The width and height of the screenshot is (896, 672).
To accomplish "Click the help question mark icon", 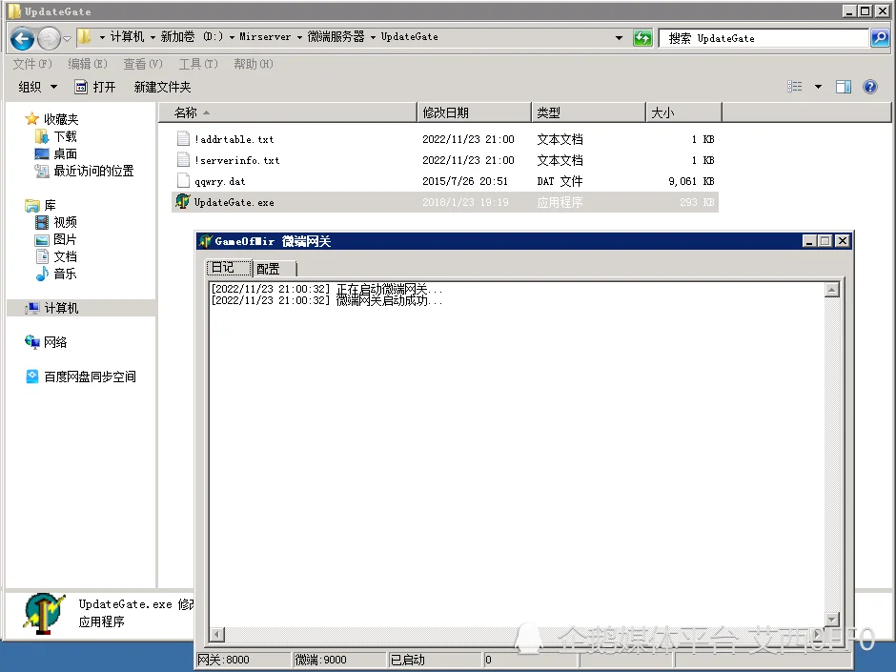I will [x=869, y=87].
